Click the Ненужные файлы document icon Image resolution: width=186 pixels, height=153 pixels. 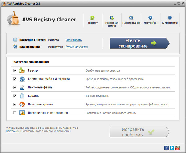[22, 87]
